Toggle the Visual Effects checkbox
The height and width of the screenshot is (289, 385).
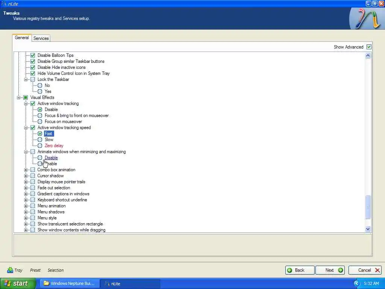pyautogui.click(x=26, y=97)
